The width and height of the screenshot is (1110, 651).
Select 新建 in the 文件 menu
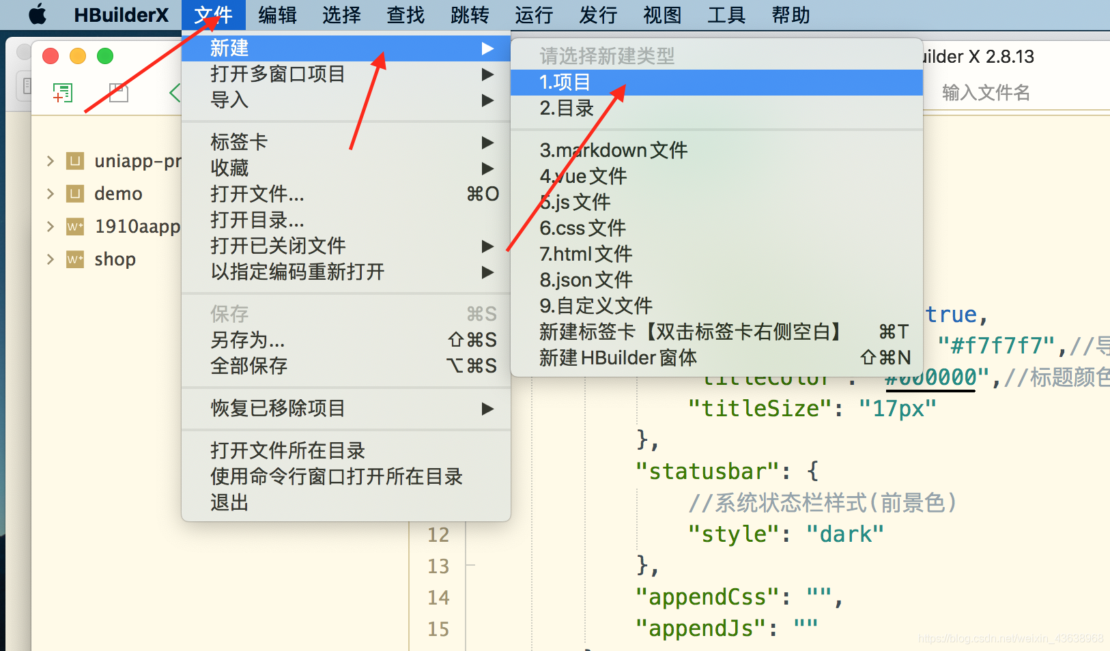point(346,48)
